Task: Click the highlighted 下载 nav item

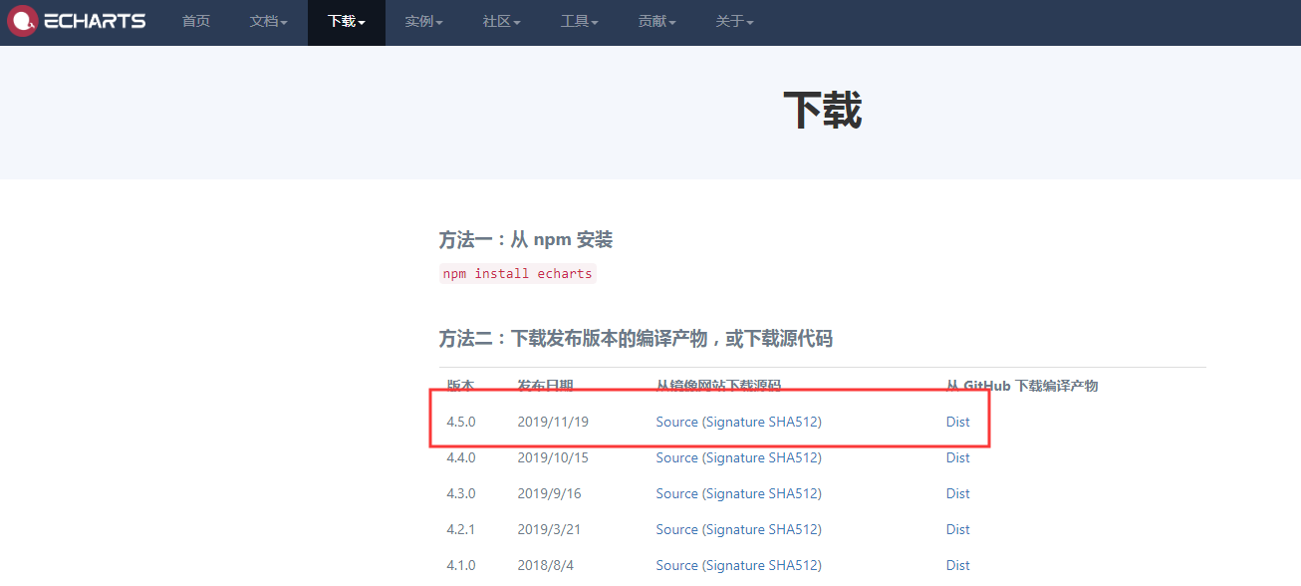Action: point(345,22)
